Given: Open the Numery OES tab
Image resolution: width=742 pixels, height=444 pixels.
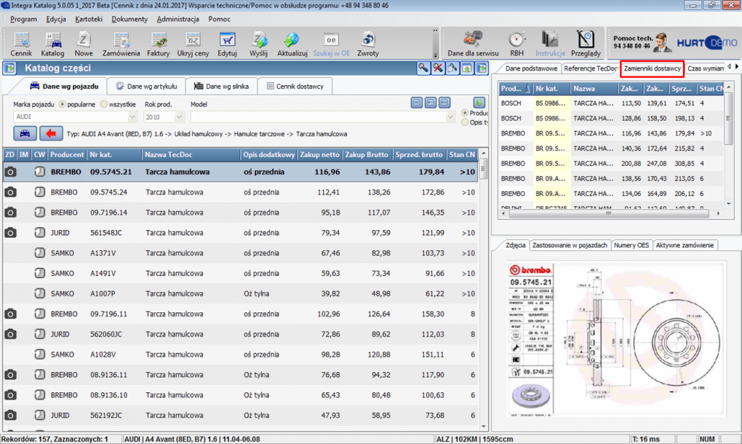Looking at the screenshot, I should (631, 245).
